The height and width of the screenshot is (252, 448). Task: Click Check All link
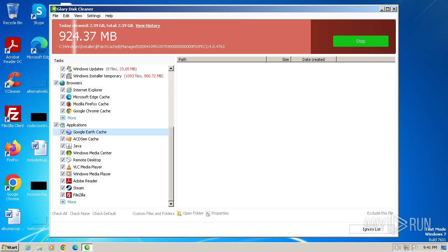pyautogui.click(x=59, y=213)
